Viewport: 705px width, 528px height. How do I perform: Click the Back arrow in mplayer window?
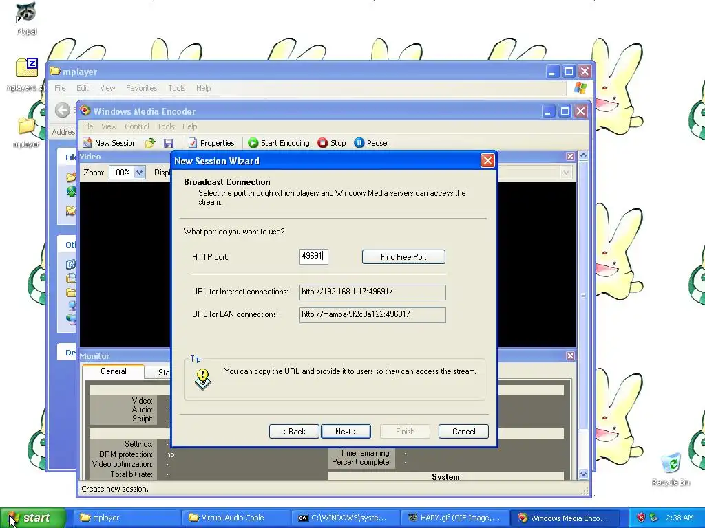point(63,110)
